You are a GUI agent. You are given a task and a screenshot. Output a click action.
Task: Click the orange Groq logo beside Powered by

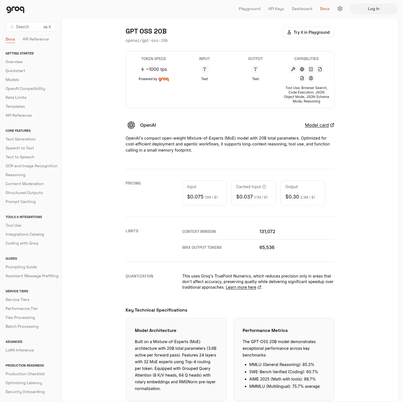click(164, 79)
